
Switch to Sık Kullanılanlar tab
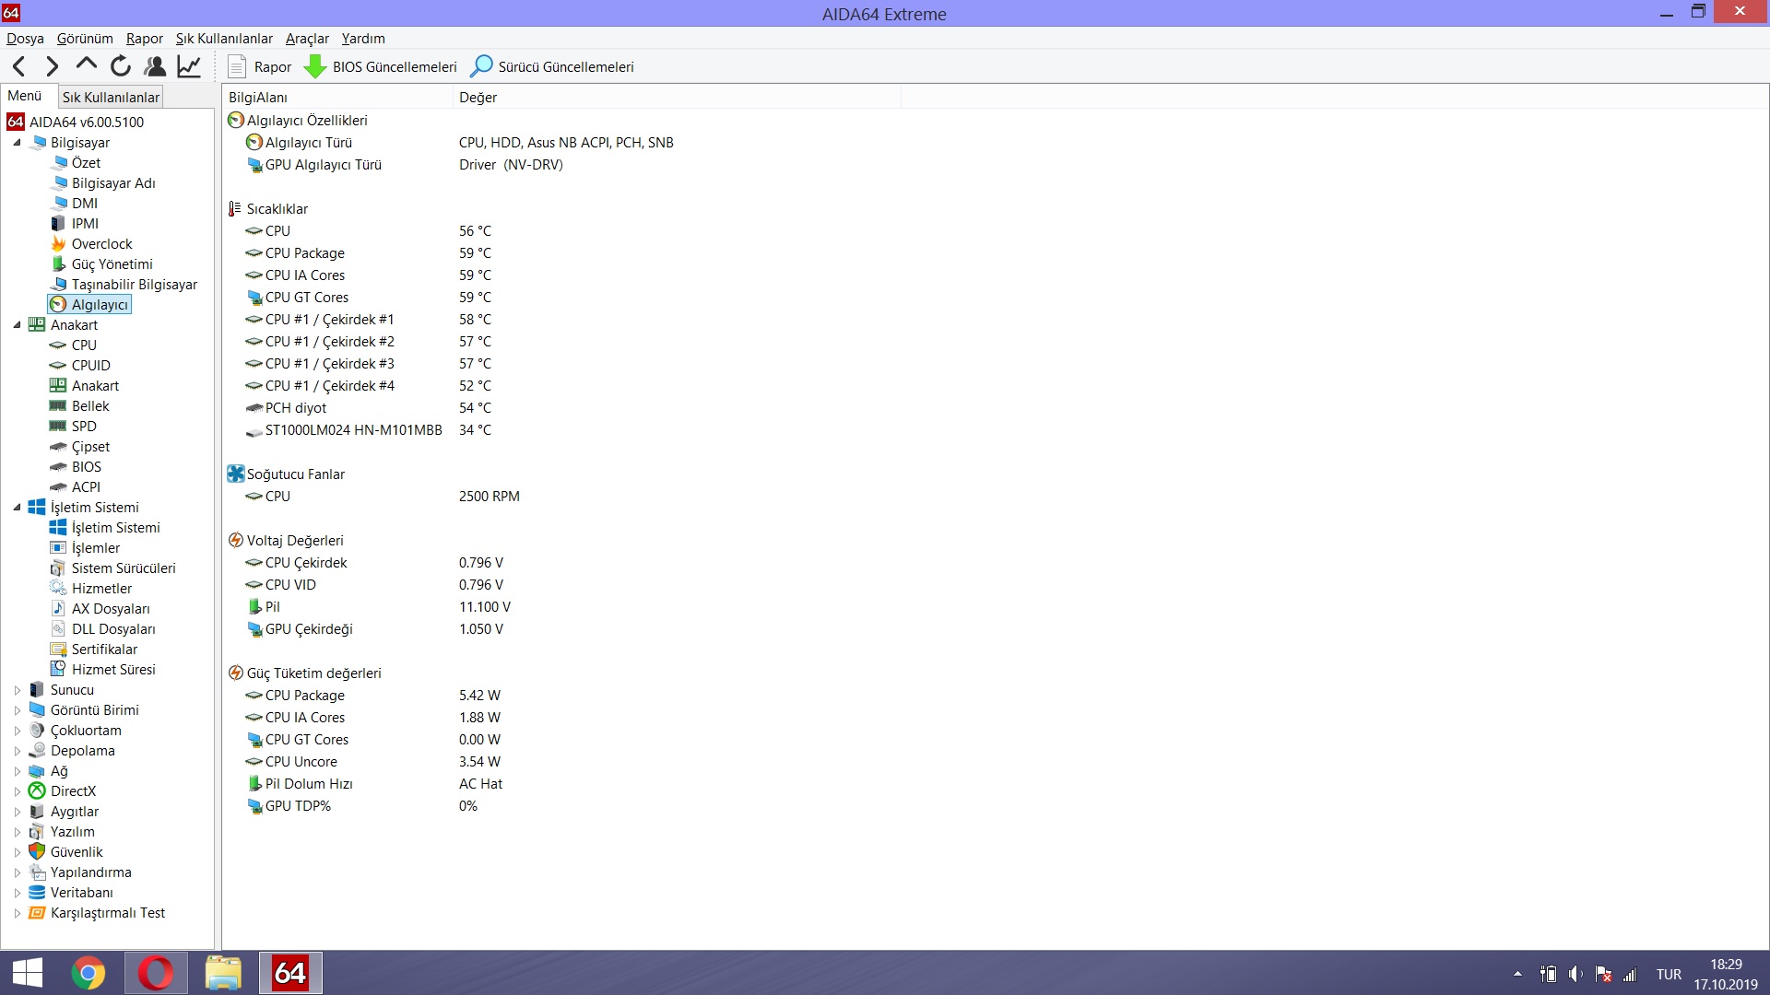(111, 97)
